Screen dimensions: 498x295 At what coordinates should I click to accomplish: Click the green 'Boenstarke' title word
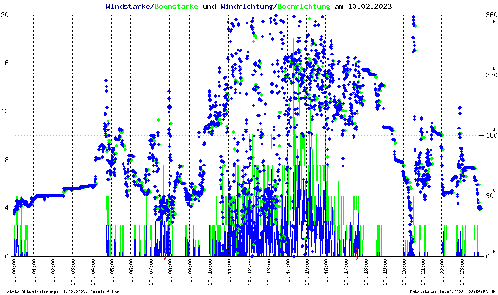[x=176, y=7]
